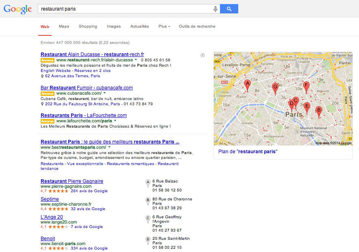This screenshot has height=252, width=359.
Task: Click gray marker A beside 6 Rue Balzac
Action: 148,183
